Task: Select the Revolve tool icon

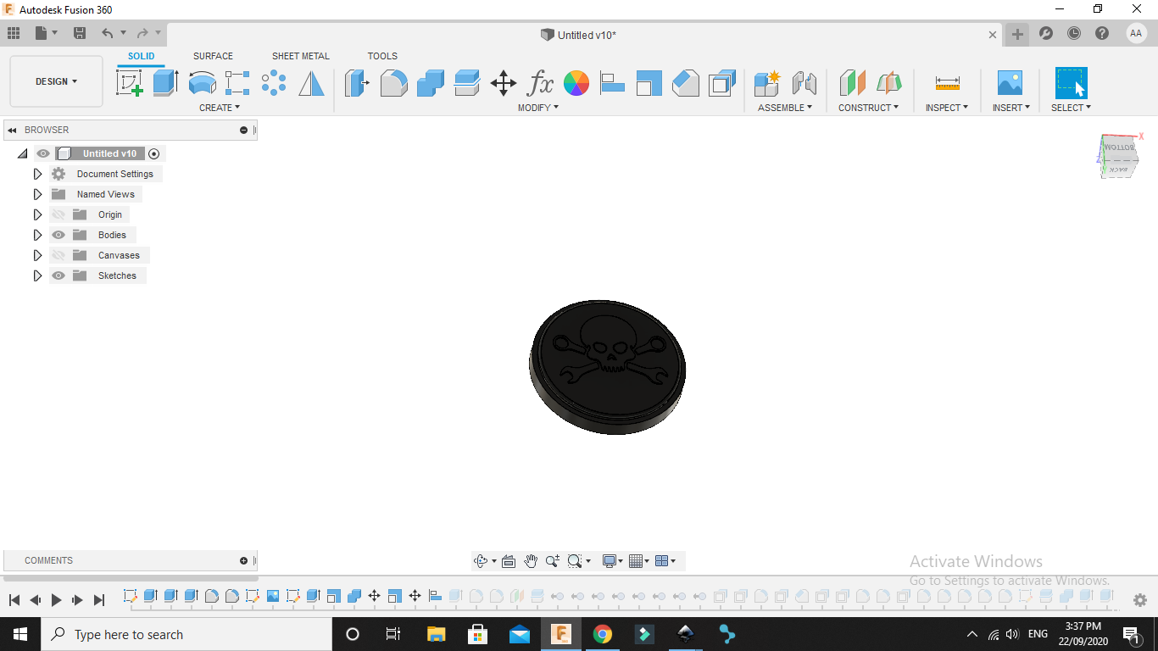Action: point(202,83)
